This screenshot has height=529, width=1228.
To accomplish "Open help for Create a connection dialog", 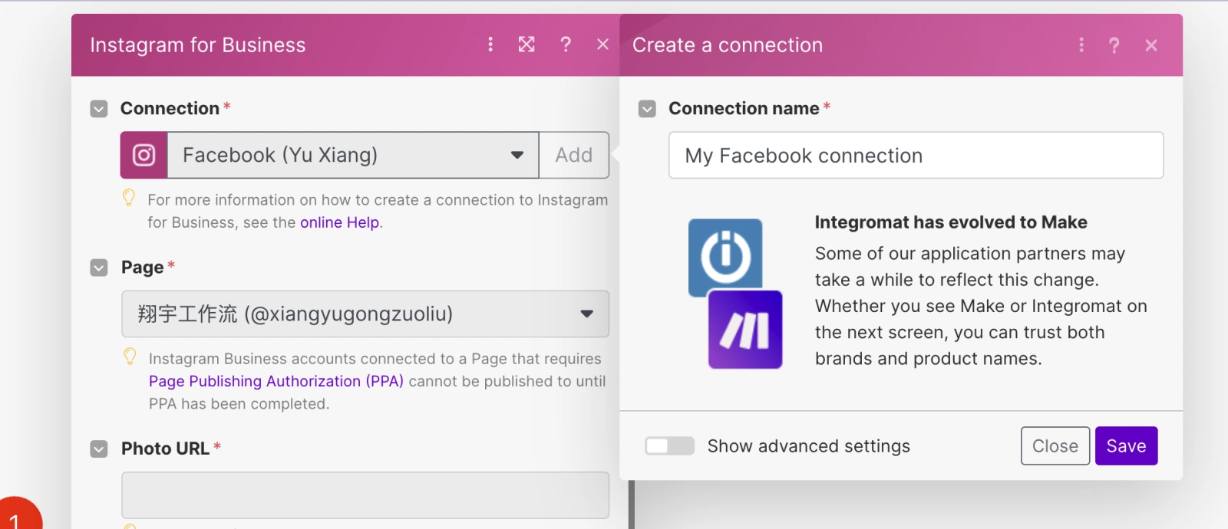I will [x=1114, y=45].
